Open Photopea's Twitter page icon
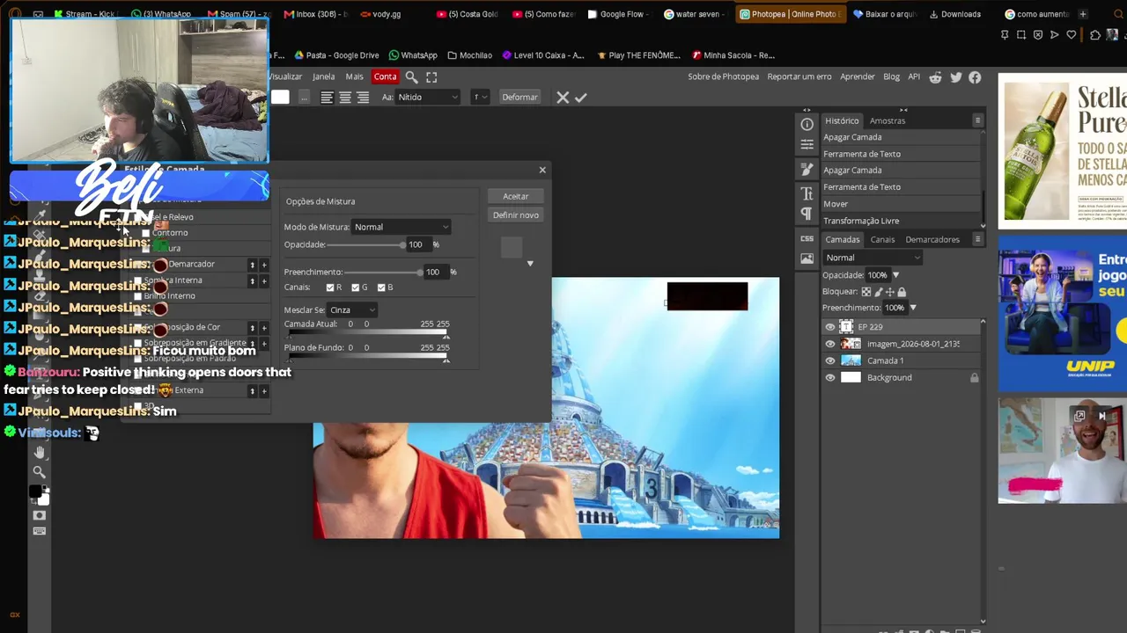 [x=955, y=77]
